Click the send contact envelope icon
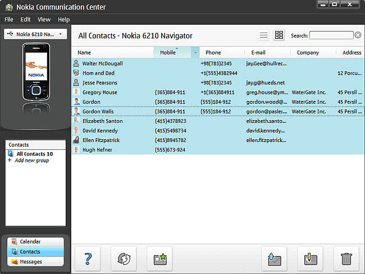Viewport: 365px width, 274px height. coord(275,259)
